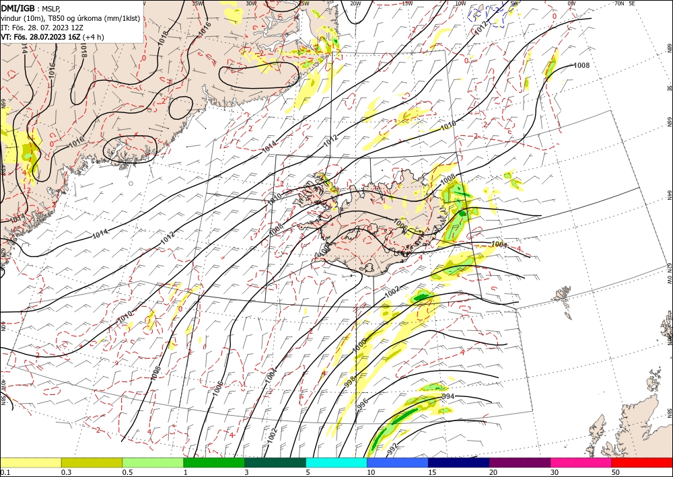The image size is (673, 477).
Task: Click the "20W" longitude label
Action: 355,3
